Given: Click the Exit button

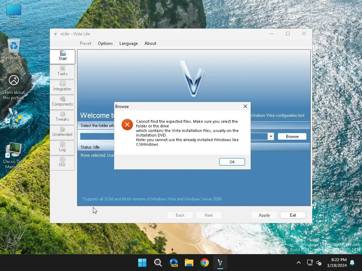Looking at the screenshot, I should click(293, 215).
